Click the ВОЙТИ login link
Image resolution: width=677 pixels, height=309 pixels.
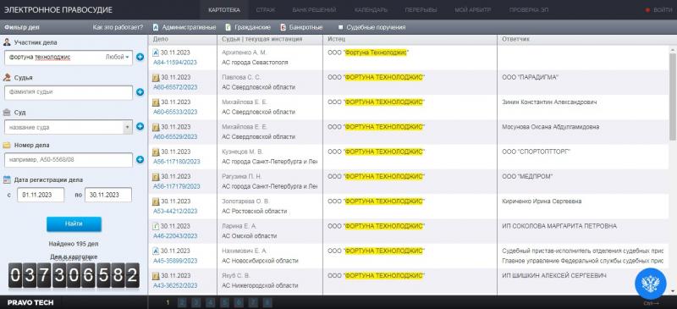[658, 10]
